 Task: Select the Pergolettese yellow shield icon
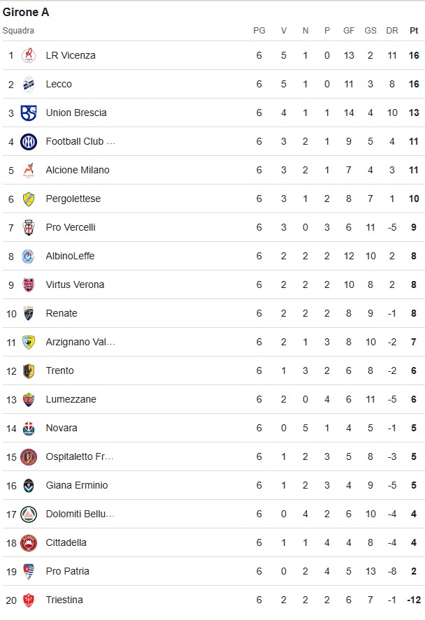[x=29, y=199]
